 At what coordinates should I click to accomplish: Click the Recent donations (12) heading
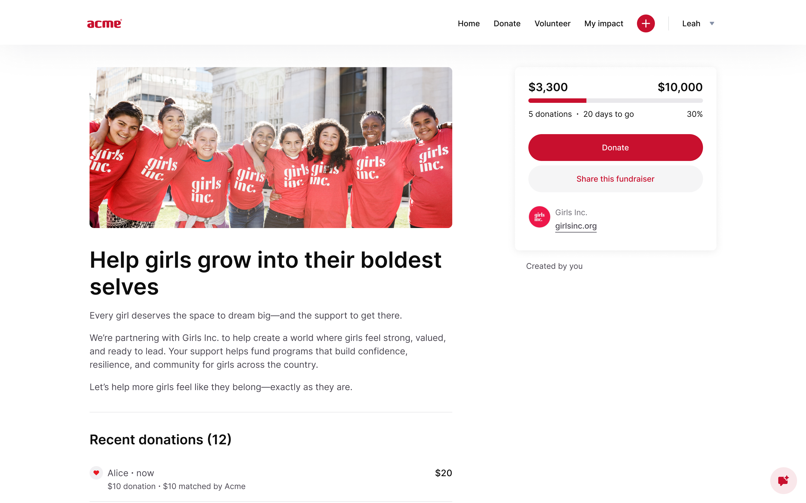(x=161, y=440)
